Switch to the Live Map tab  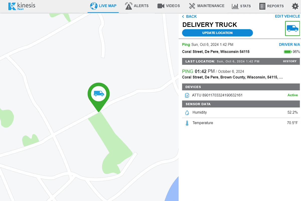(103, 6)
